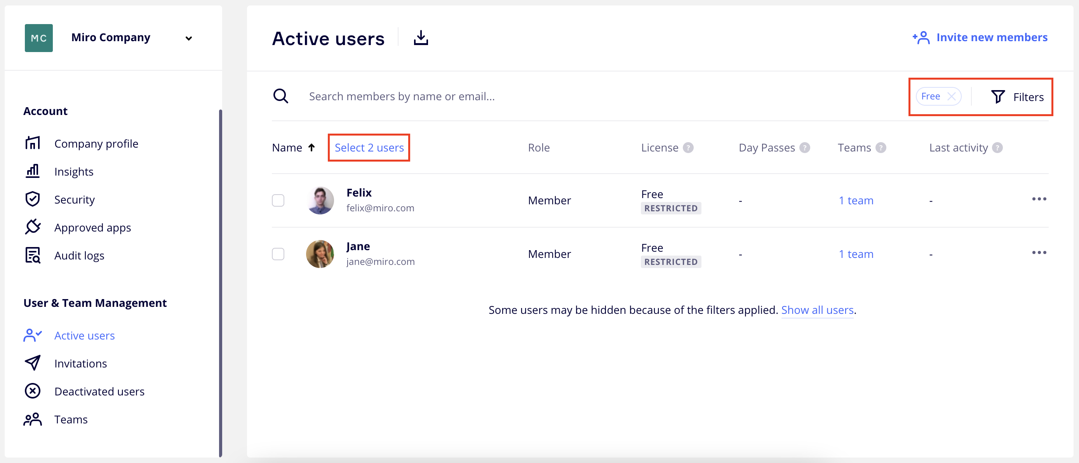Click the Insights bar-chart icon
The height and width of the screenshot is (463, 1079).
click(x=33, y=171)
